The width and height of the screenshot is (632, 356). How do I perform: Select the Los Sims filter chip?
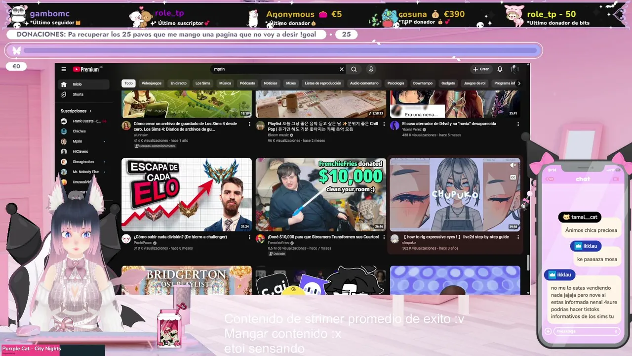click(203, 84)
